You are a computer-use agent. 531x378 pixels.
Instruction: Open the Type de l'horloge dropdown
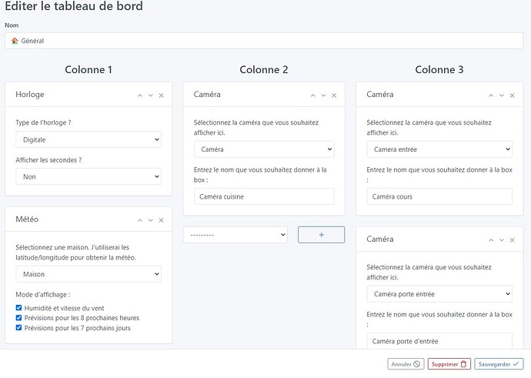click(88, 139)
